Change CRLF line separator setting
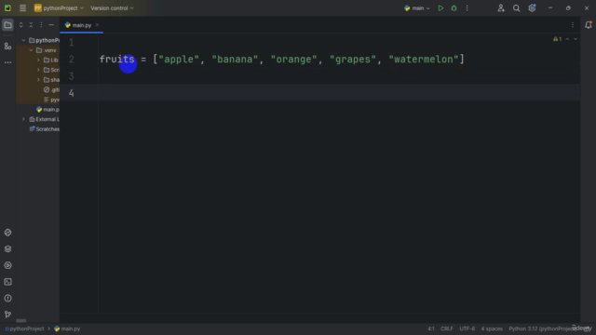 (x=447, y=328)
